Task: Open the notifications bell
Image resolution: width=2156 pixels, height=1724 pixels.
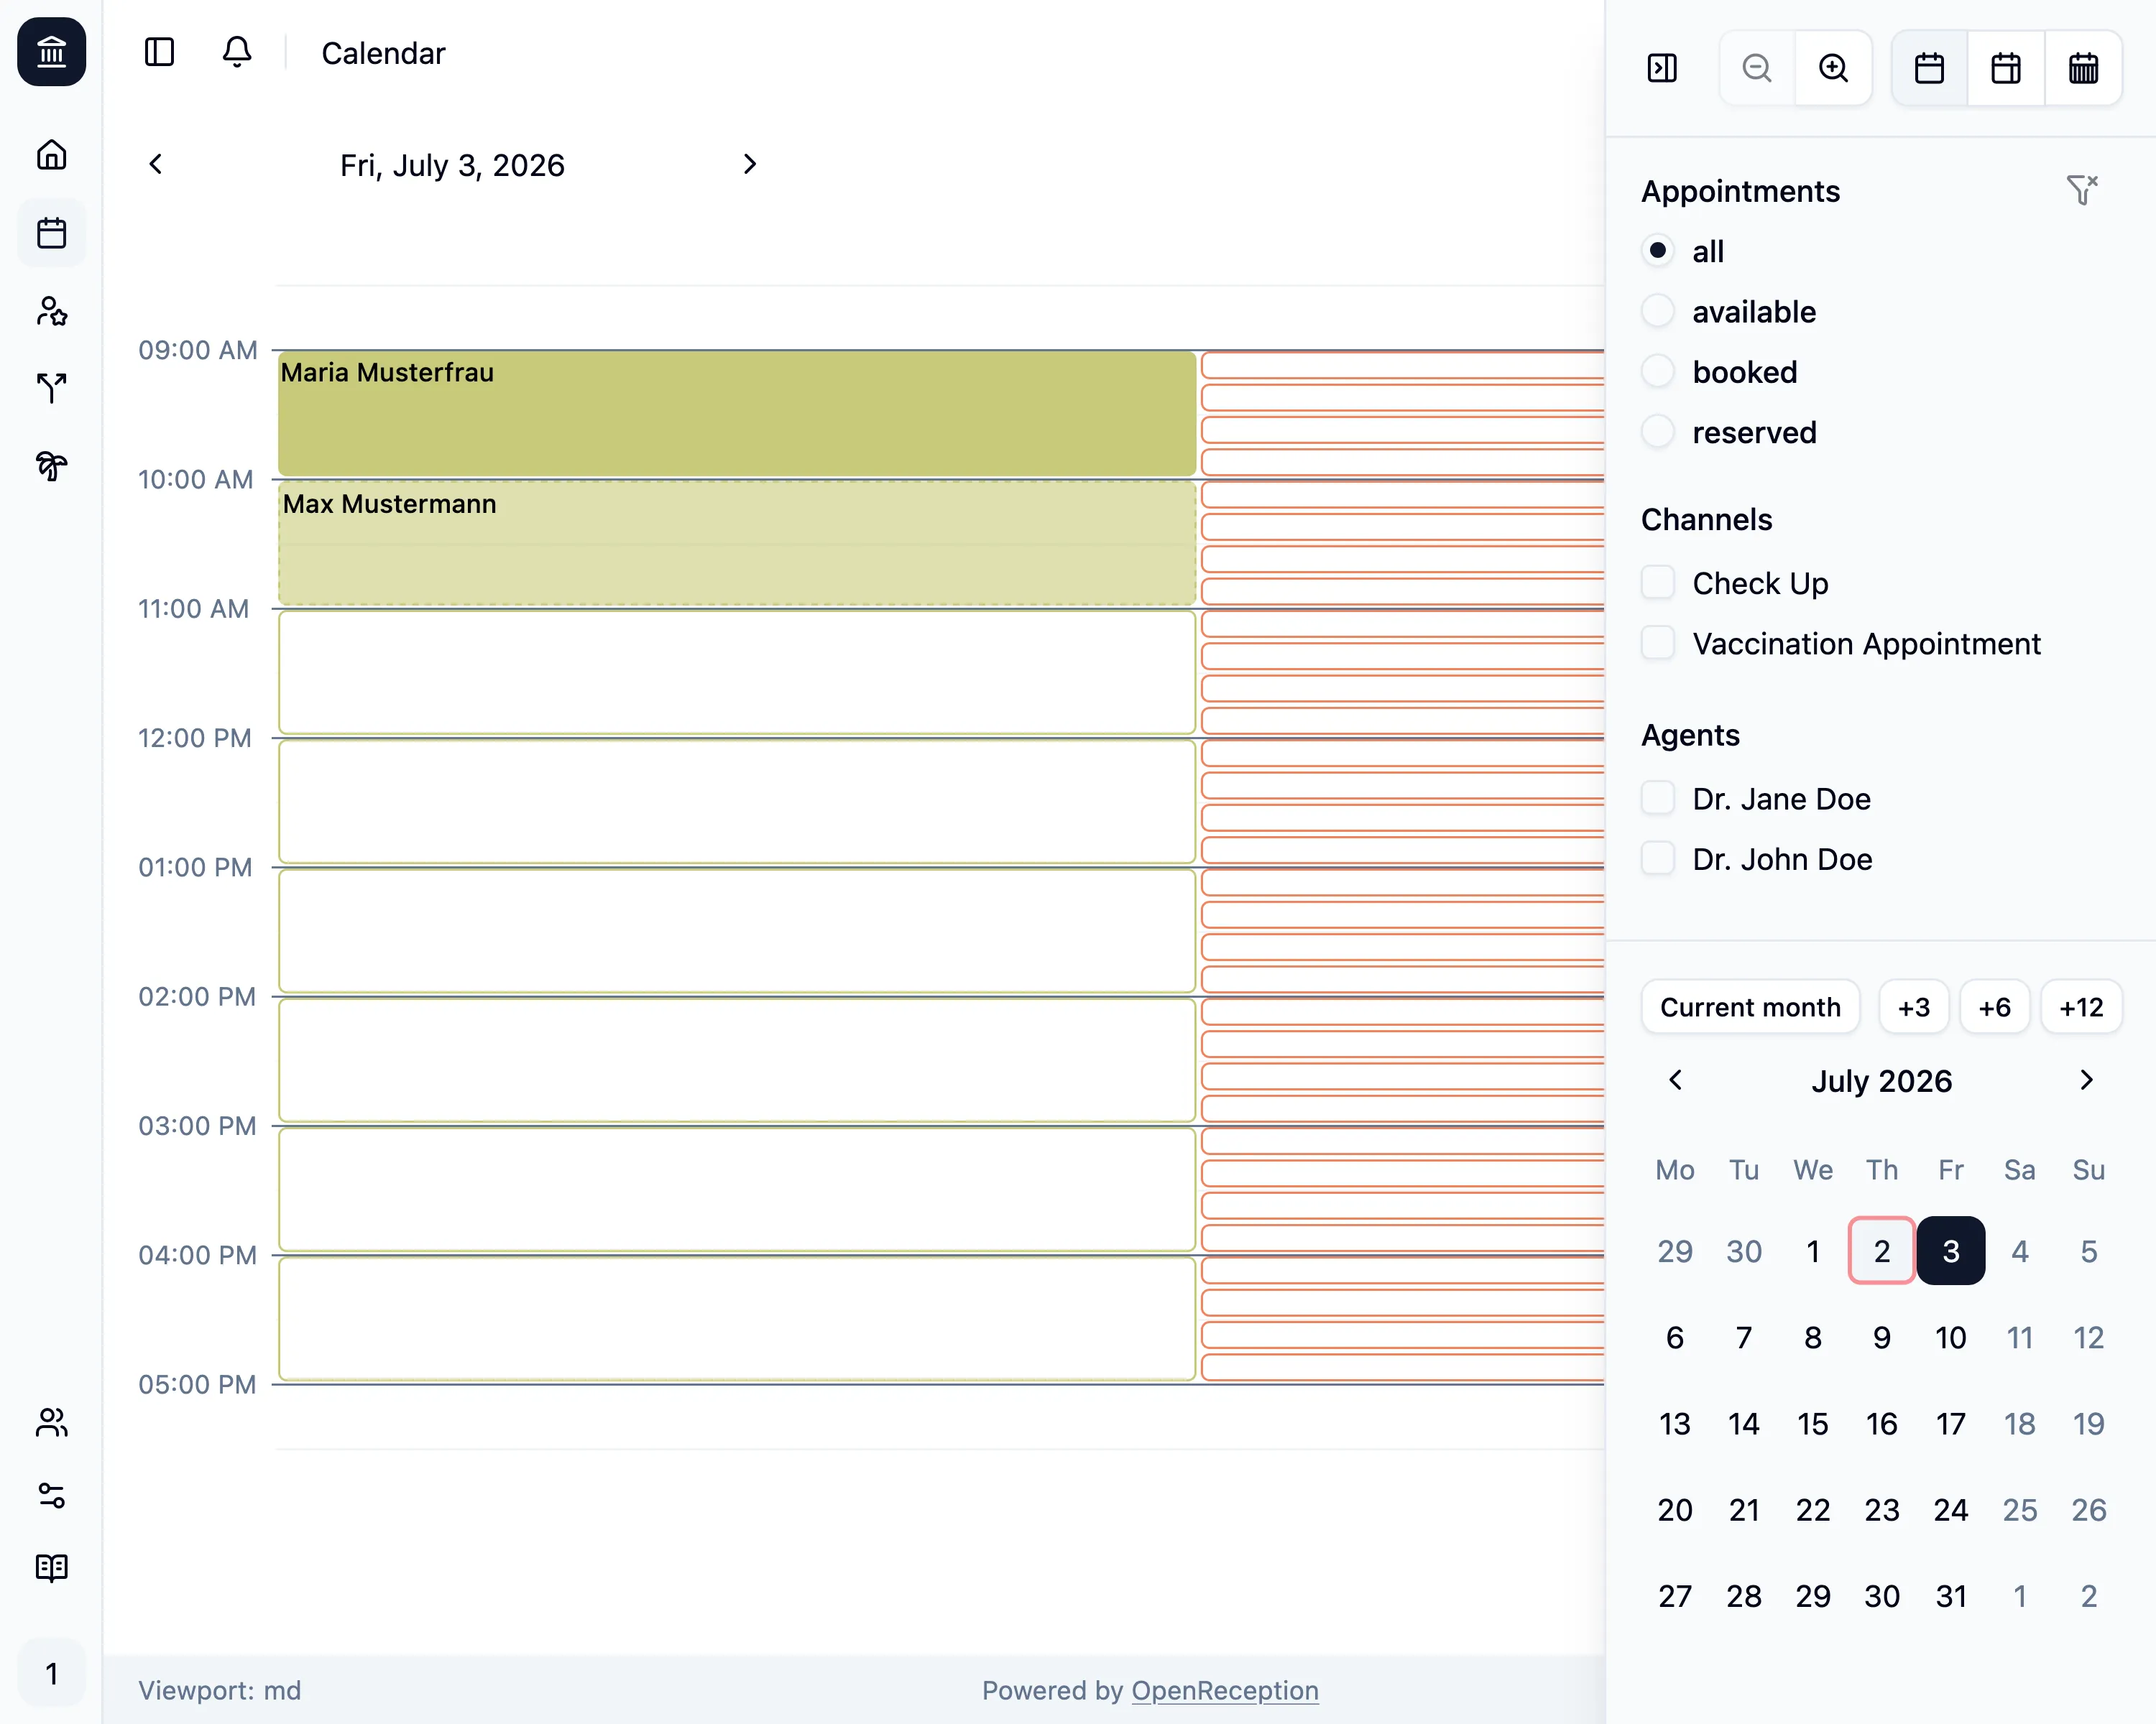Action: click(237, 52)
